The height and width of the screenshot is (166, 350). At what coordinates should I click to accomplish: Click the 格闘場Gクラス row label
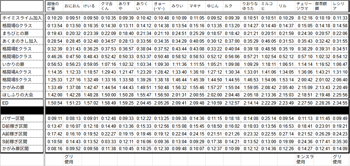[22, 26]
